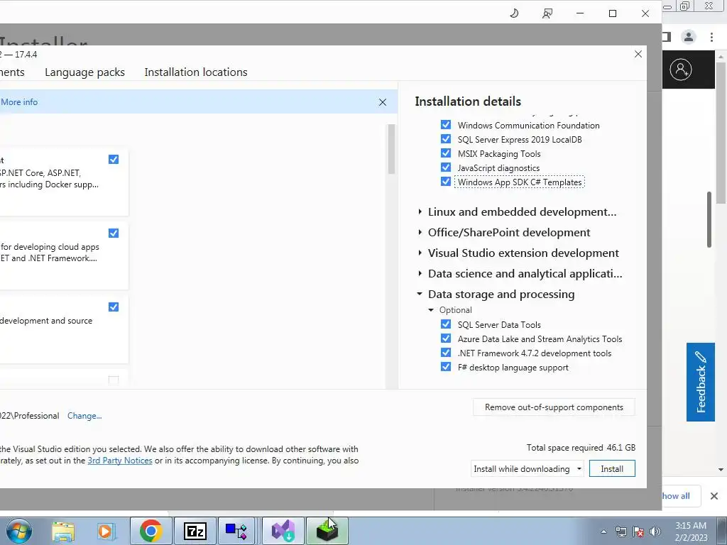
Task: Click the green arrow installer taskbar icon
Action: (327, 531)
